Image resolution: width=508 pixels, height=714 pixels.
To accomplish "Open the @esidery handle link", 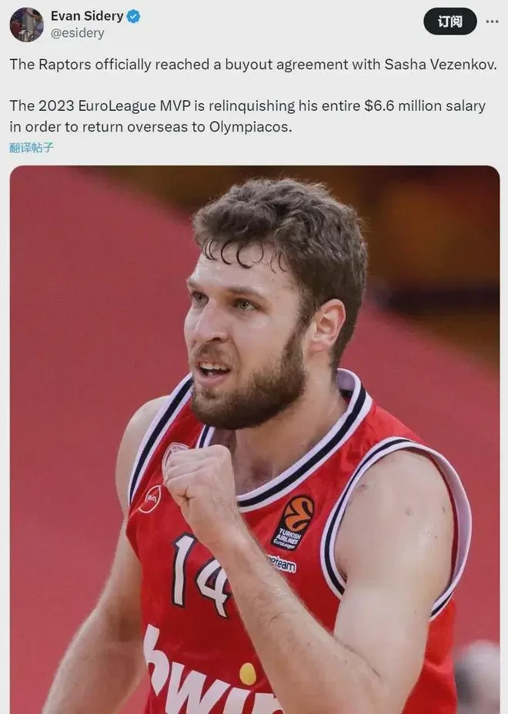I will [x=78, y=33].
